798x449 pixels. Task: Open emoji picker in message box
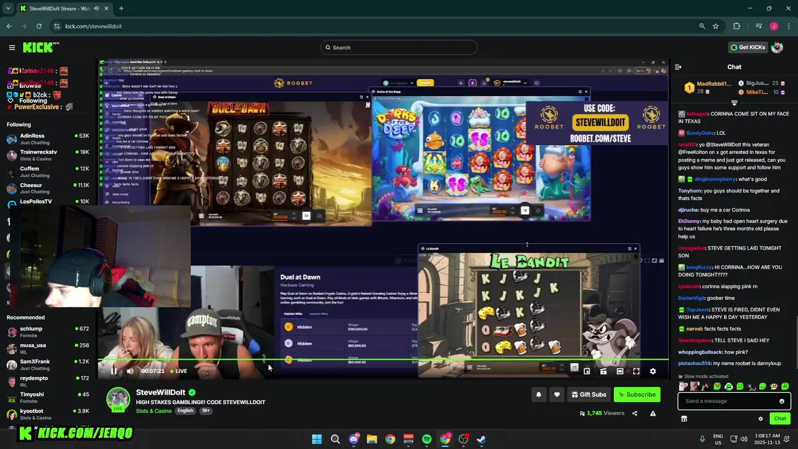(782, 401)
